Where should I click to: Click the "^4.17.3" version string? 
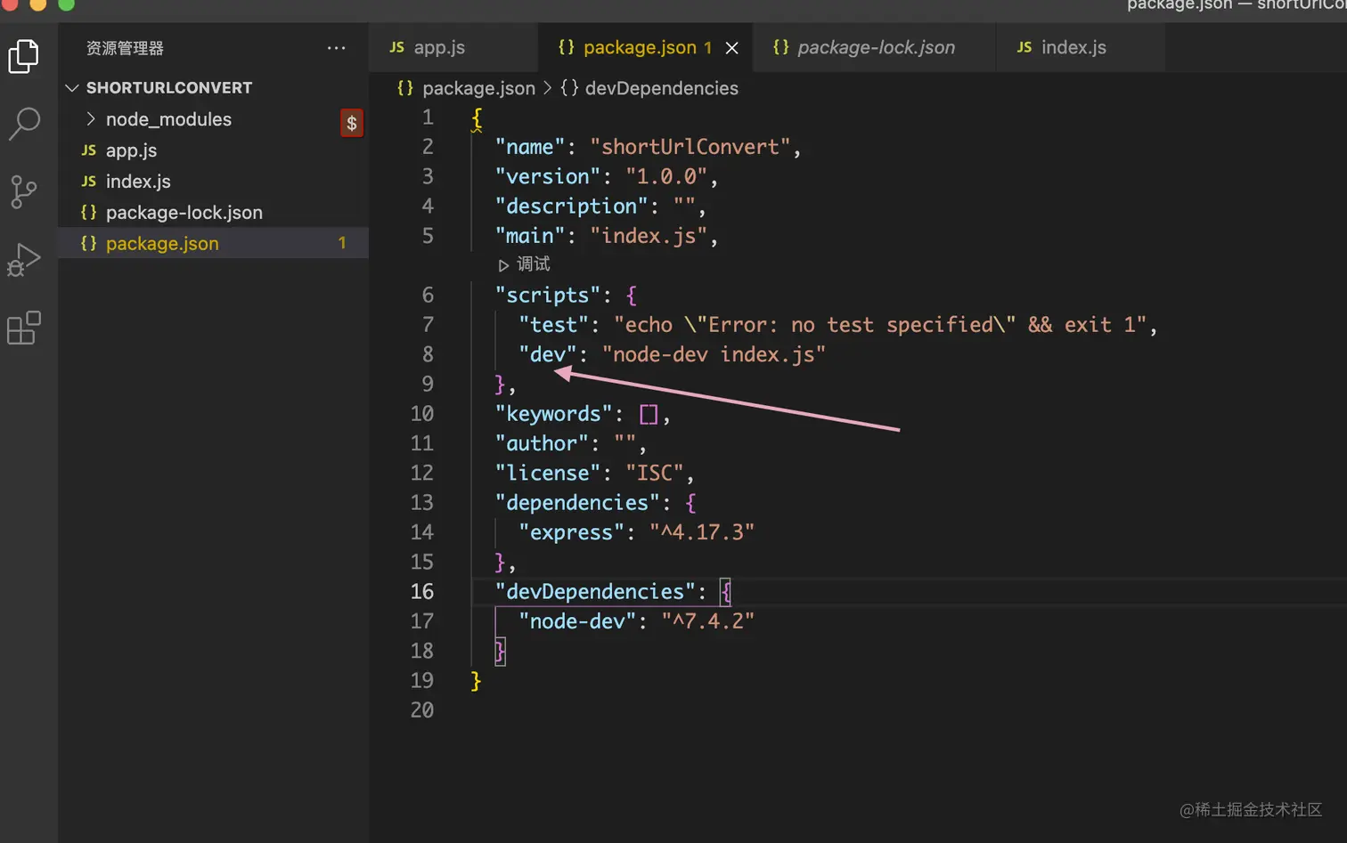pos(702,532)
